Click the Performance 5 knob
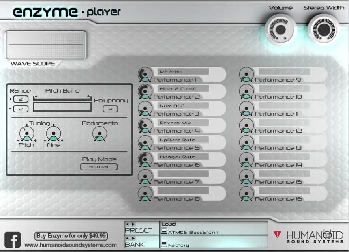Screen dimensions: 349x252 tap(145, 142)
